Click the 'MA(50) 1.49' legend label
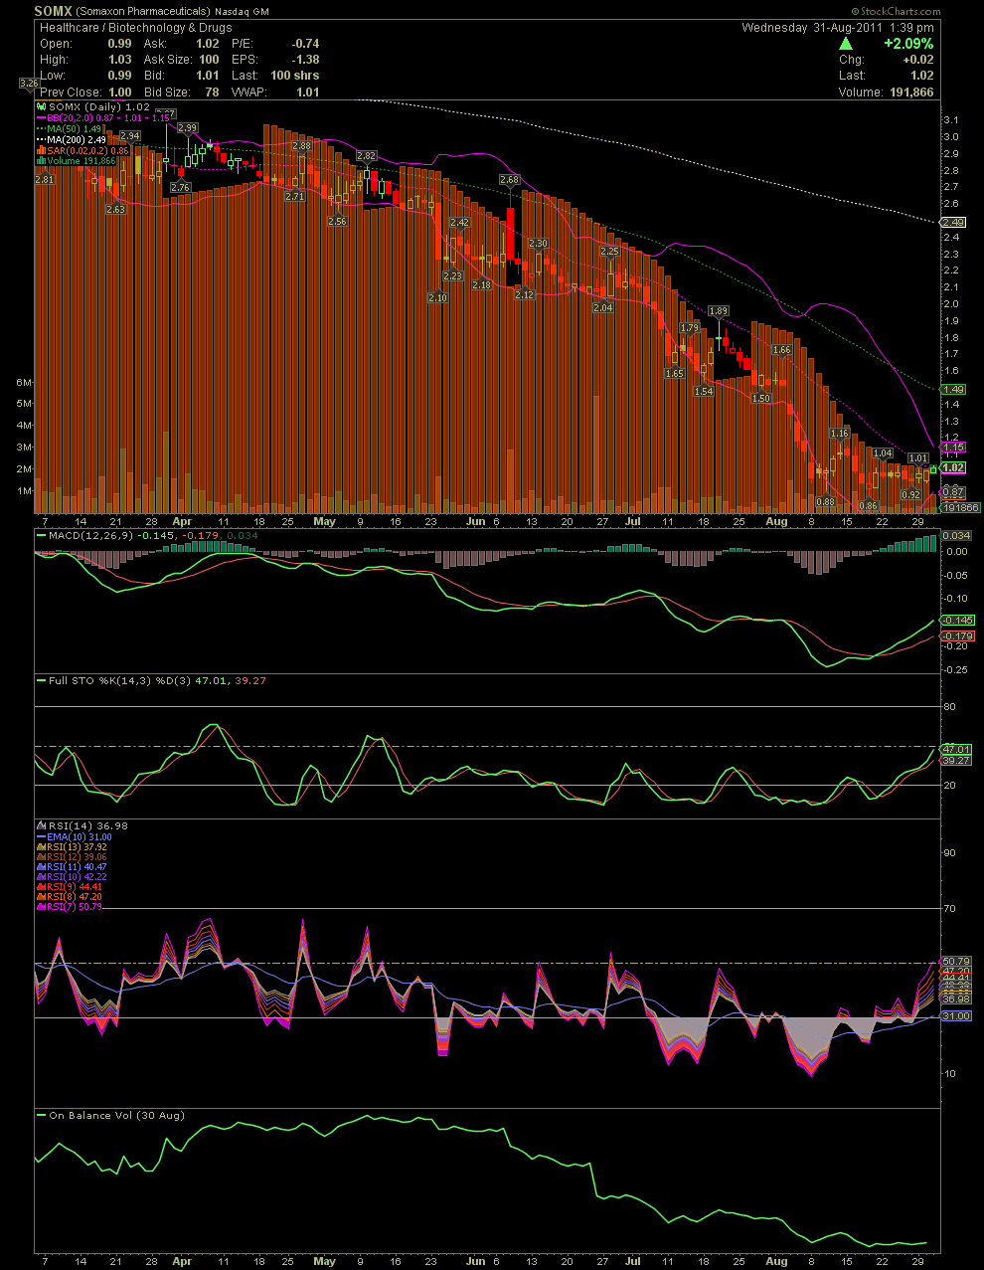 76,128
